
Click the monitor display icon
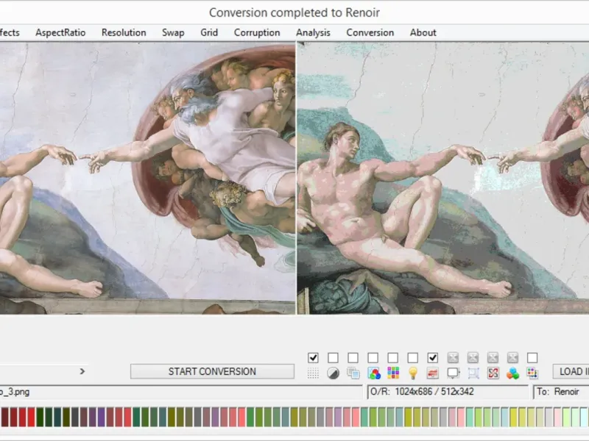[453, 373]
